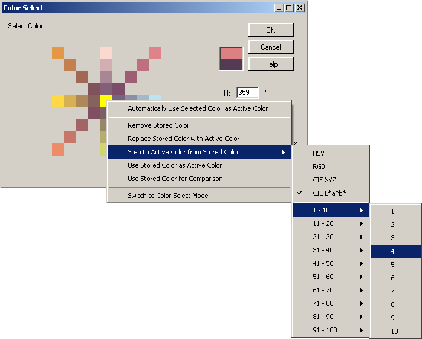This screenshot has height=339, width=422.
Task: Pick the salmon pink top-right swatch
Action: coord(155,53)
